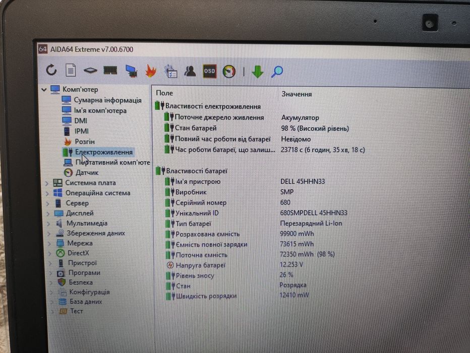Click the Поле column header

(164, 93)
